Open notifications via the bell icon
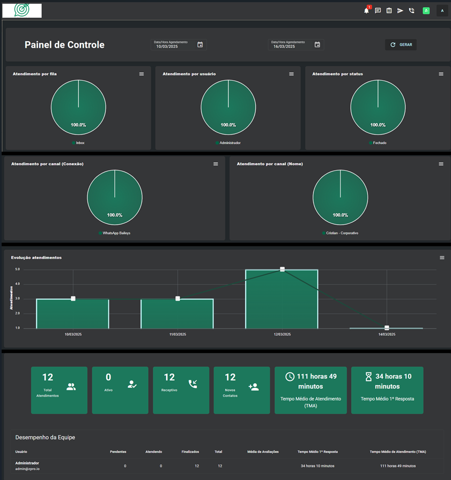Screen dimensions: 451x480 pyautogui.click(x=366, y=11)
